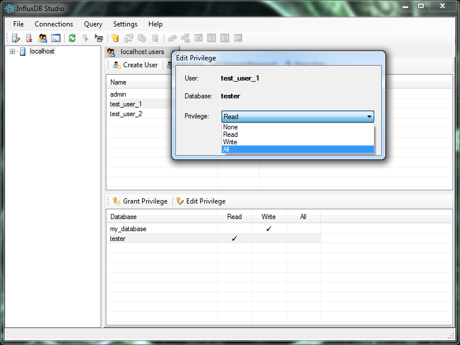Image resolution: width=460 pixels, height=345 pixels.
Task: Minimize the InfluxDB Studio window
Action: 405,6
